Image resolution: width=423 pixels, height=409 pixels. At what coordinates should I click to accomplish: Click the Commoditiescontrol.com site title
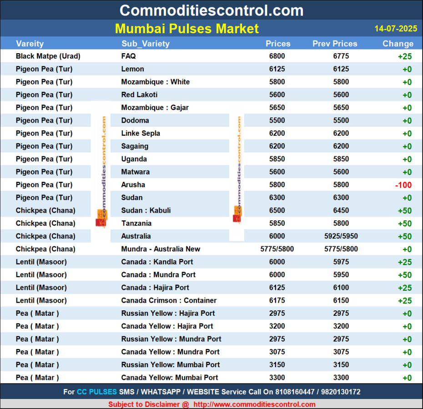(211, 10)
